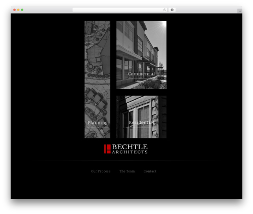The width and height of the screenshot is (253, 214).
Task: Close the window with red button
Action: 15,10
